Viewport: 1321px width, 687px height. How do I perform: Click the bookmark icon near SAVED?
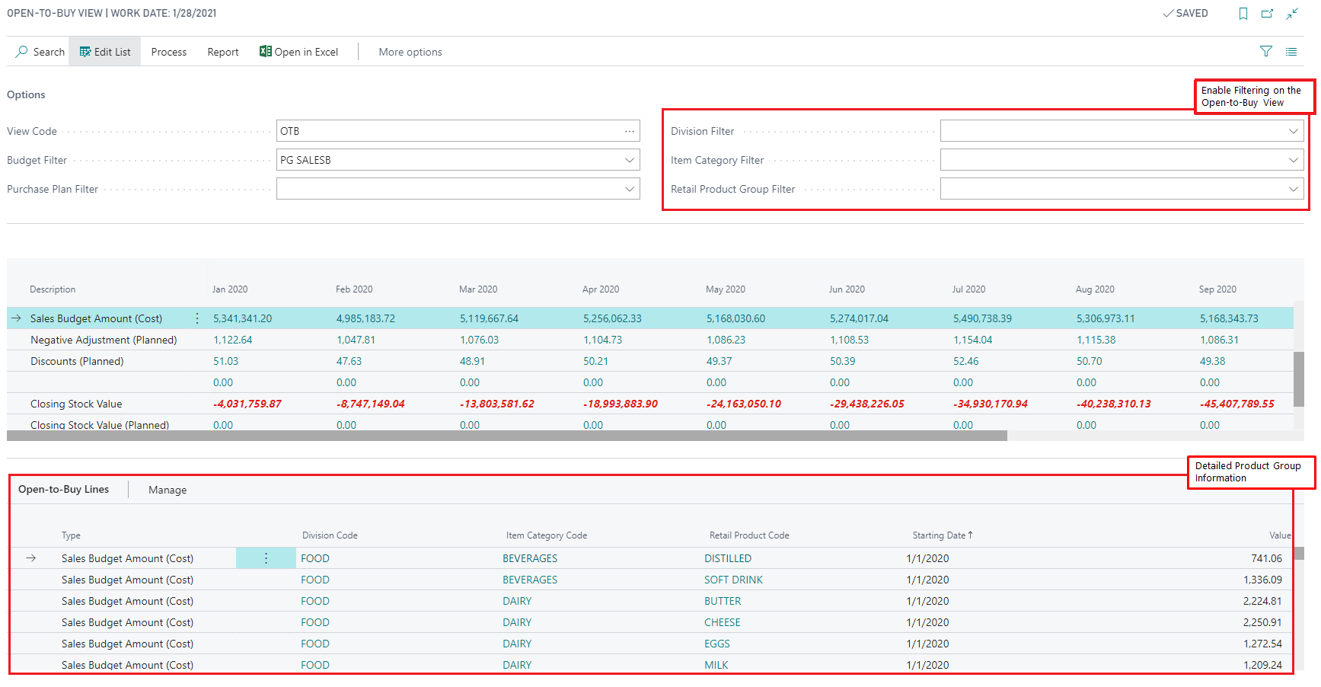click(x=1243, y=14)
